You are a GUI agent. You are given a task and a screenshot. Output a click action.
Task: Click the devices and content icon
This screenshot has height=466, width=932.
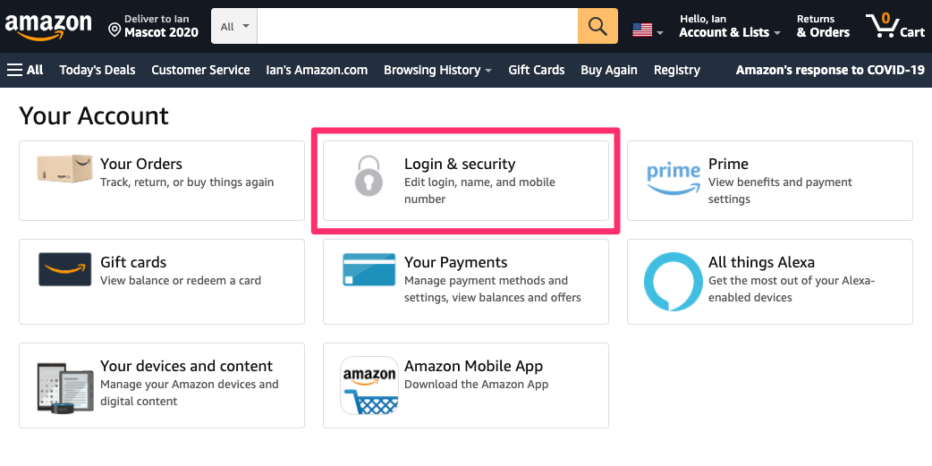[x=64, y=387]
